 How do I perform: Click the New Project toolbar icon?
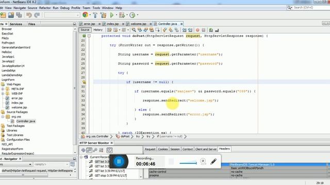pos(3,15)
